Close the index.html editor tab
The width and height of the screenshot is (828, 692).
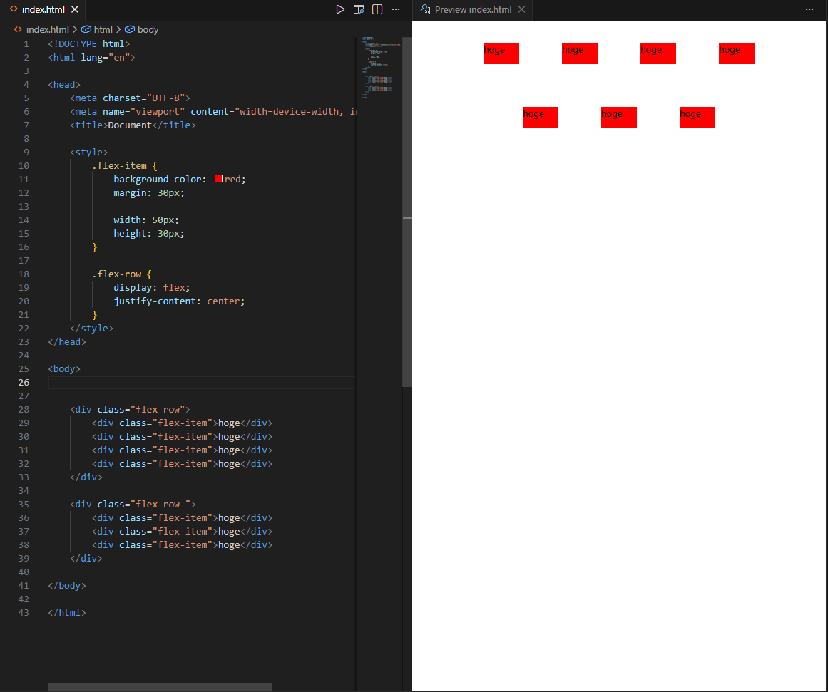pos(73,9)
